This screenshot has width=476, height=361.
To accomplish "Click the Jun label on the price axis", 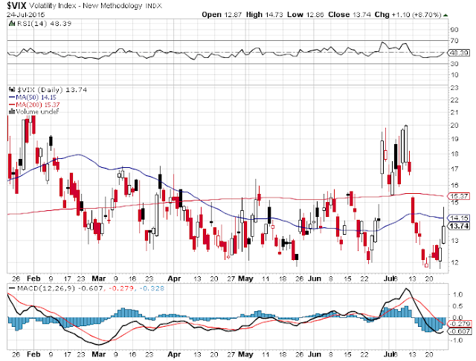I will click(314, 279).
